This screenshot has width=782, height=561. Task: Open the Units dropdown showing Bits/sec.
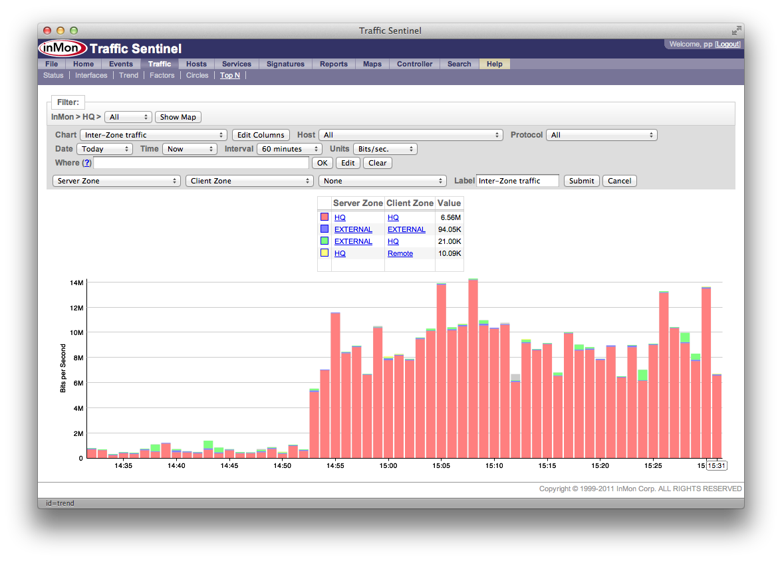click(x=385, y=149)
